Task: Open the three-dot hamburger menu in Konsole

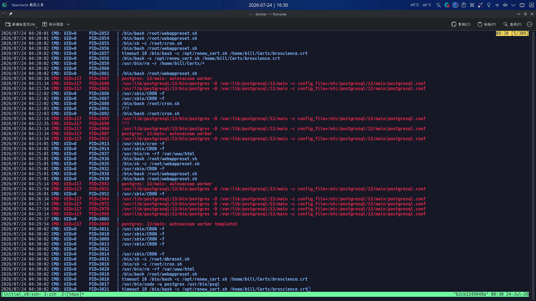Action: tap(530, 25)
